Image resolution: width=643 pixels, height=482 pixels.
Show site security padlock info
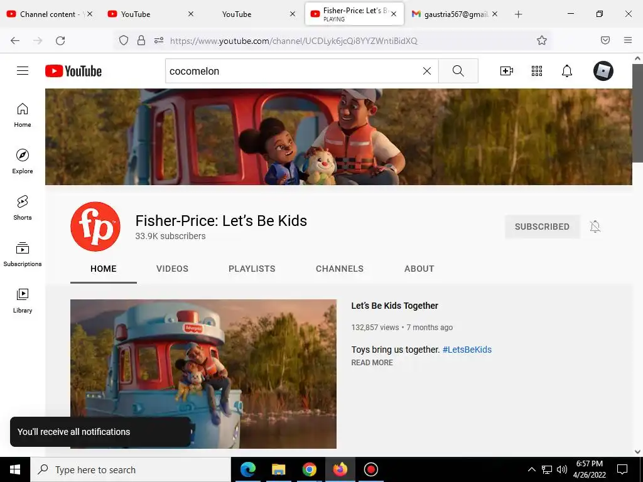pos(141,40)
